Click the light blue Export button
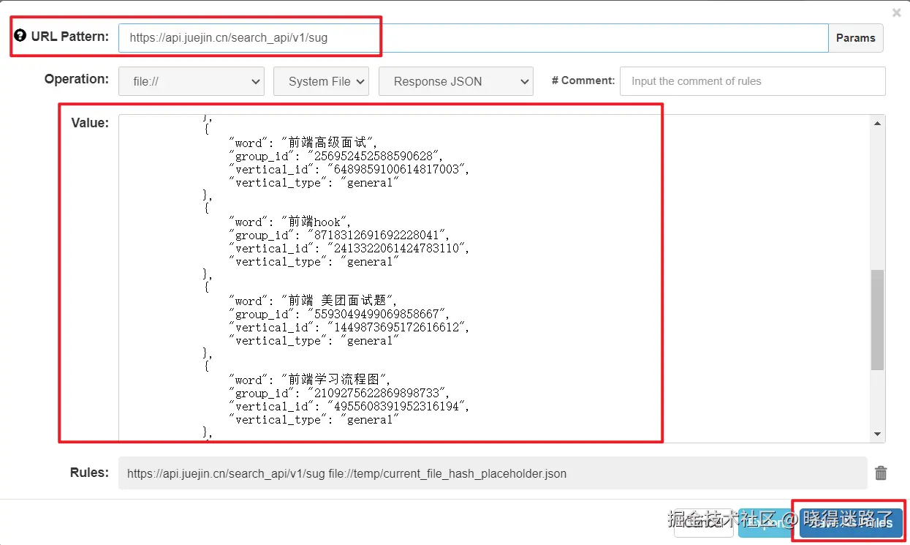Viewport: 910px width, 545px height. pos(766,523)
